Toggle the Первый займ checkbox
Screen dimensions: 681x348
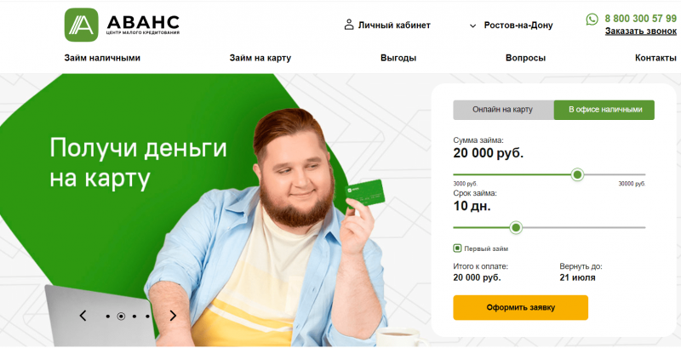[457, 248]
